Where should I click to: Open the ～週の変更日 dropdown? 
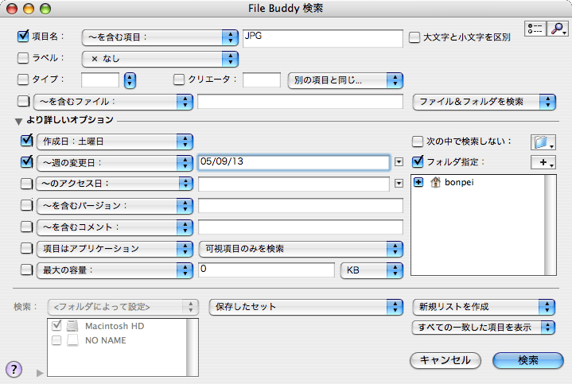click(x=115, y=163)
